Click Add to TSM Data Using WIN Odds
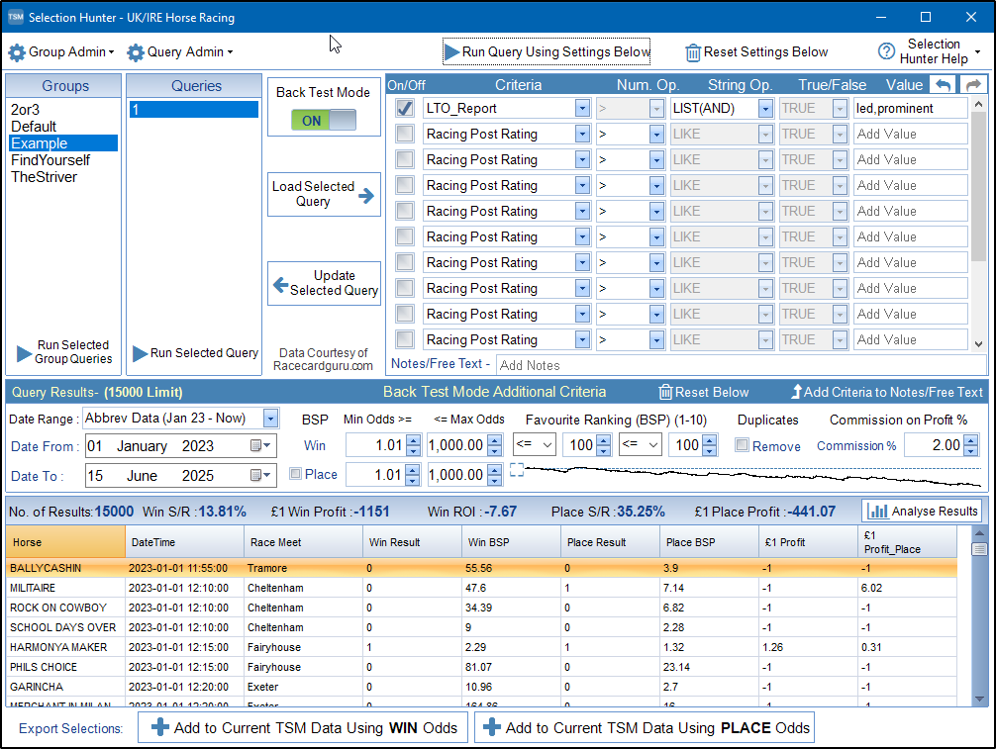Screen dimensions: 996x749 pos(303,727)
